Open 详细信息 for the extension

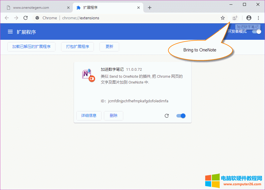coord(89,115)
